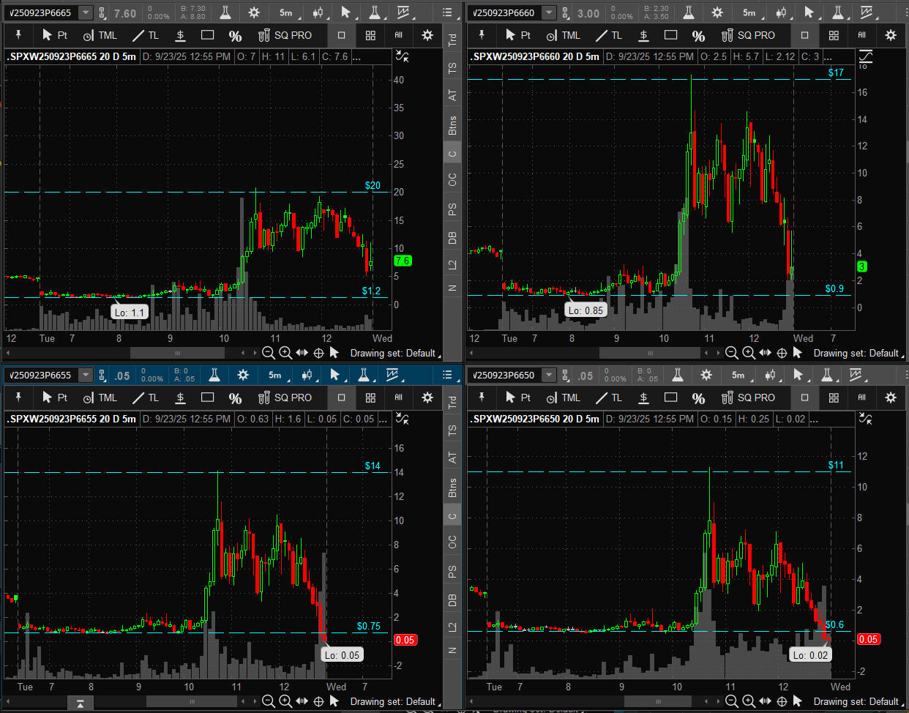Screen dimensions: 909x713
Task: Click zoom out magnifier under P6665 chart
Action: (x=269, y=353)
